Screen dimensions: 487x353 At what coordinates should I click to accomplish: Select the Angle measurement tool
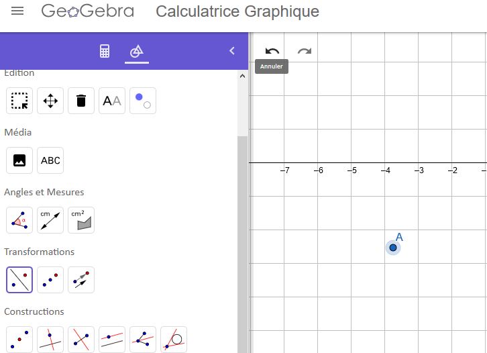coord(19,220)
